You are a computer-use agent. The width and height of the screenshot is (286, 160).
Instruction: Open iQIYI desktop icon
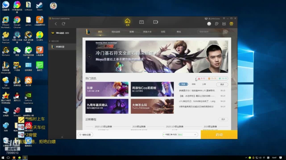pyautogui.click(x=40, y=67)
